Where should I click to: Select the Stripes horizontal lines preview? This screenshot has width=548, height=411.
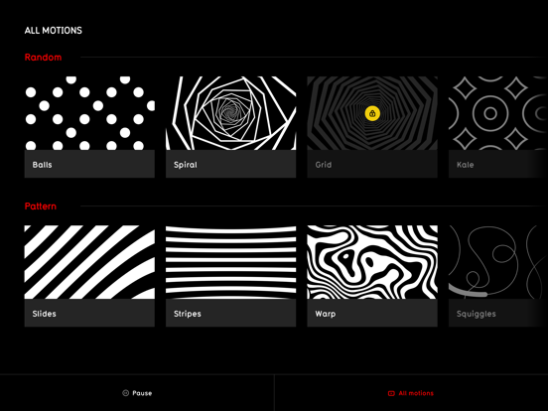[230, 262]
